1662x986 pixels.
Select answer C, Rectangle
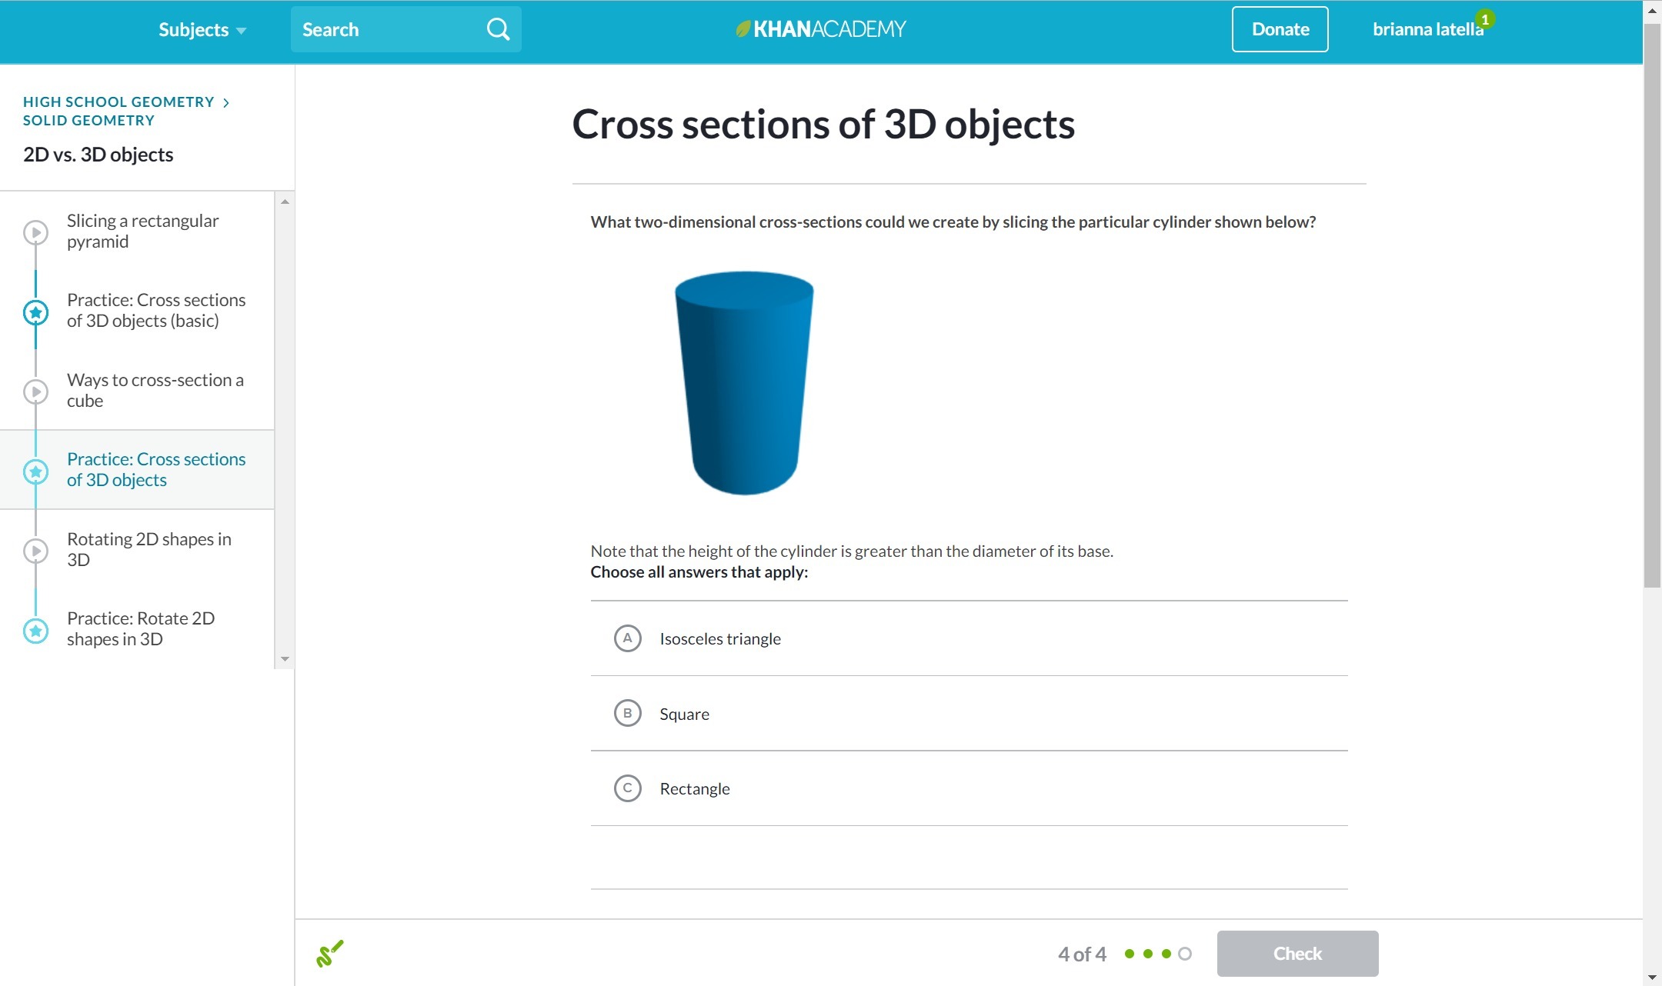pyautogui.click(x=627, y=788)
